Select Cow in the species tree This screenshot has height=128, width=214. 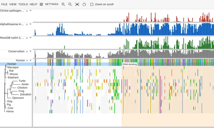coord(10,108)
